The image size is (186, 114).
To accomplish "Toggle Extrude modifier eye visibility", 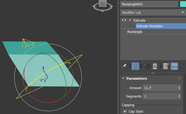I will pyautogui.click(x=124, y=20).
